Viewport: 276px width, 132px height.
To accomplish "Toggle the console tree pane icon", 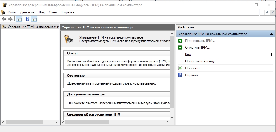I will point(19,19).
